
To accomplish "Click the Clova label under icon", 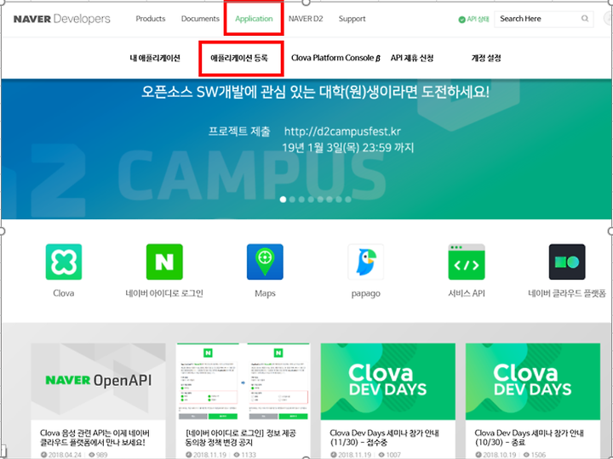I will click(x=64, y=293).
